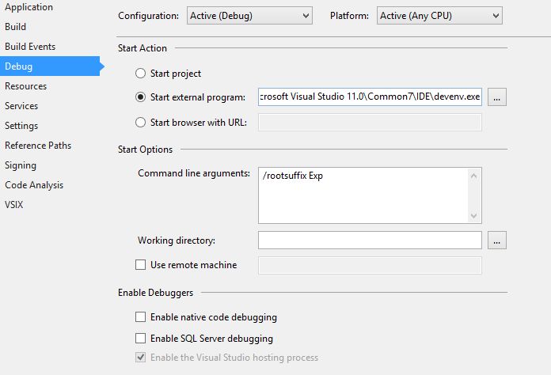Switch to the Build tab

pyautogui.click(x=16, y=27)
